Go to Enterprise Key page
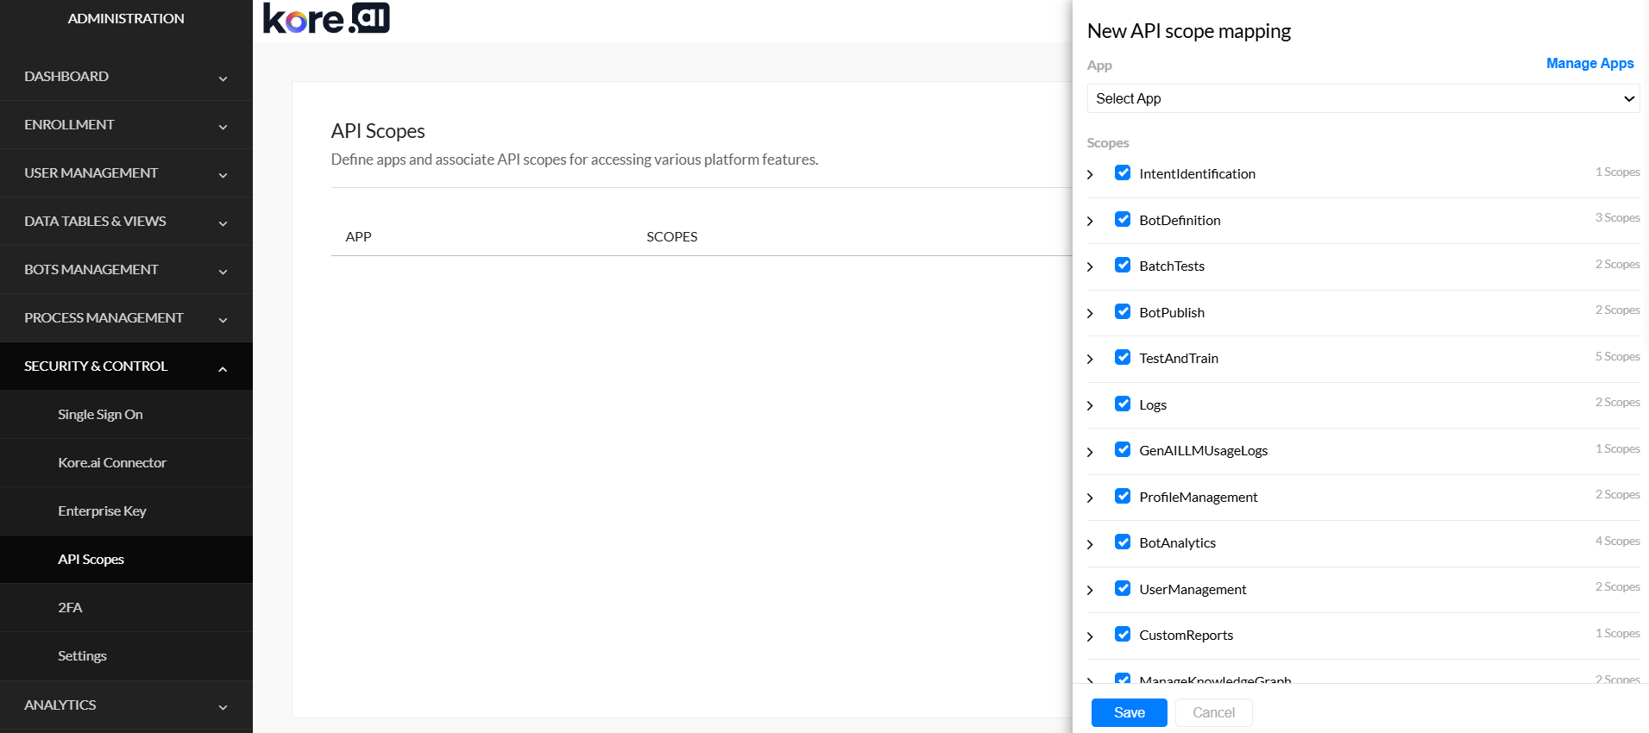The height and width of the screenshot is (733, 1649). click(102, 511)
